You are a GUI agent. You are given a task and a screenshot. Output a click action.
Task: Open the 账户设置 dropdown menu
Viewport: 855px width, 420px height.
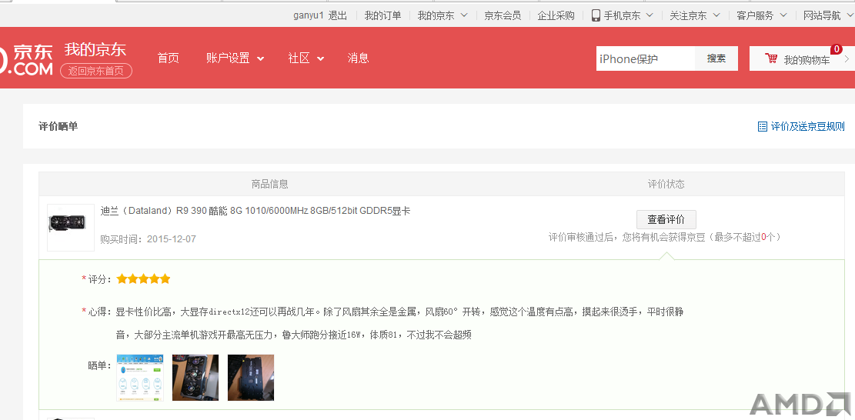pos(235,58)
